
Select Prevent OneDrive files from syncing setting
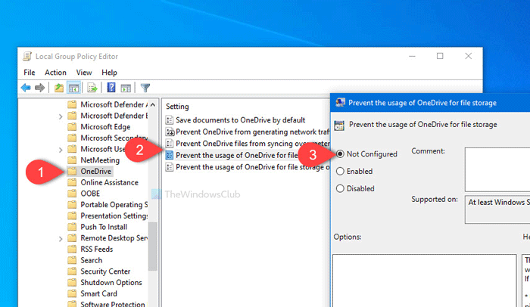coord(252,144)
